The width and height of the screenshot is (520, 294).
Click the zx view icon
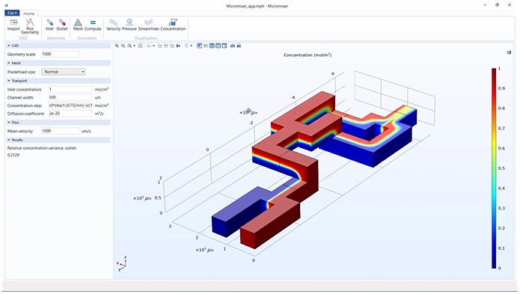pyautogui.click(x=172, y=46)
